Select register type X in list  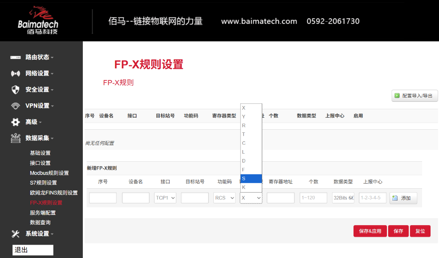(251, 108)
